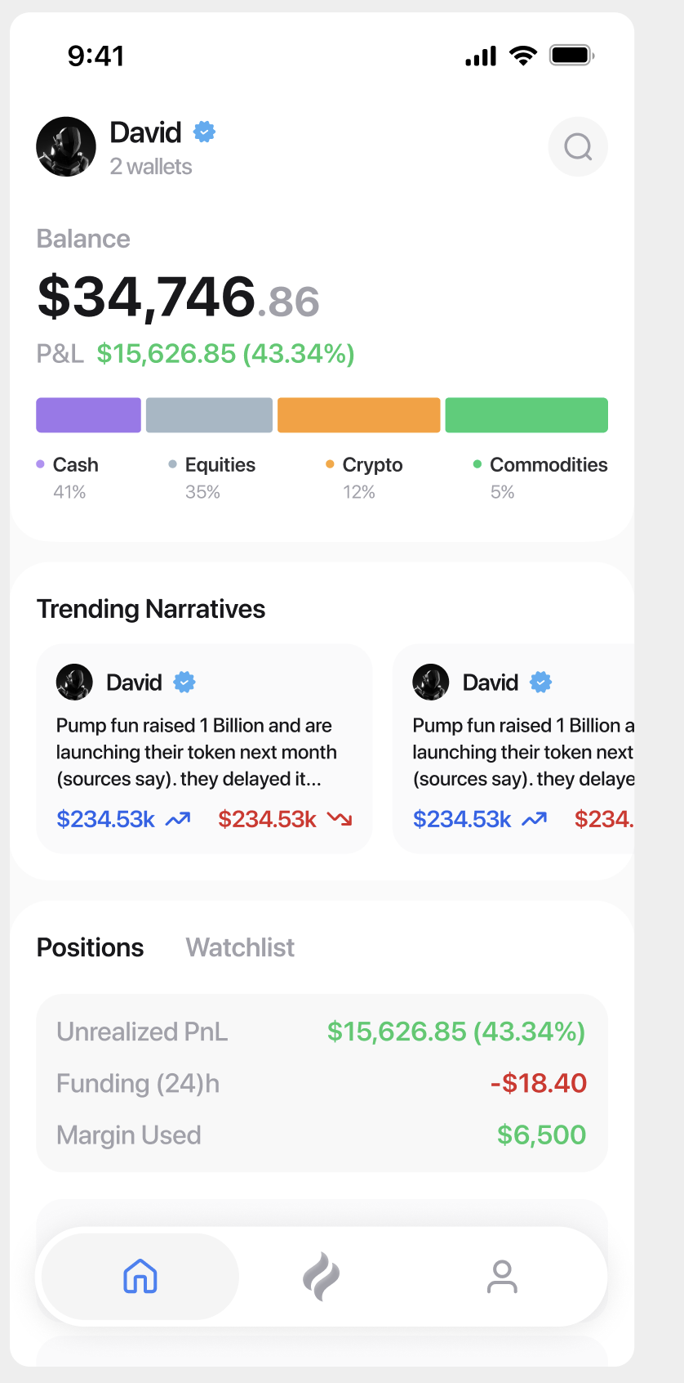The image size is (684, 1383).
Task: Open the $34,746.86 balance amount
Action: (178, 297)
